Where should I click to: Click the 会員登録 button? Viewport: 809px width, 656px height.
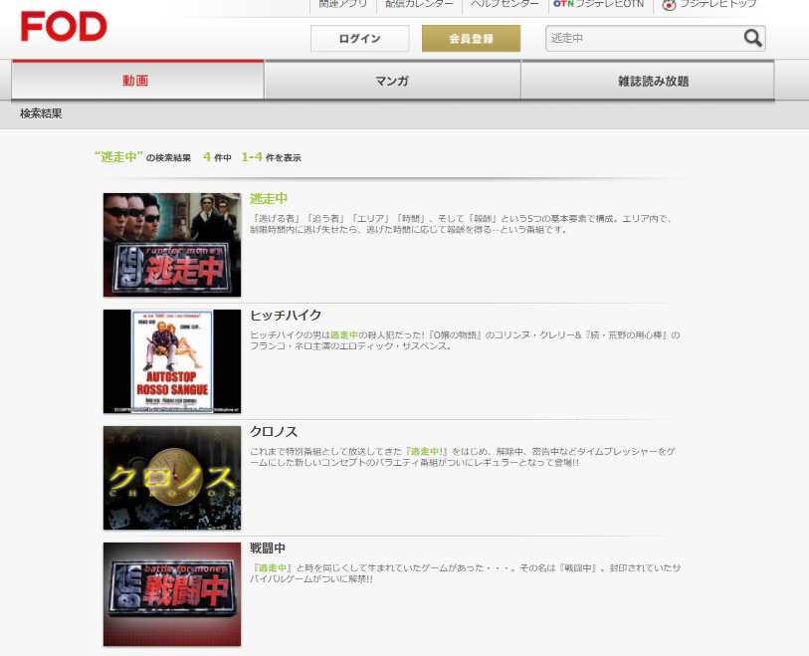(x=471, y=39)
